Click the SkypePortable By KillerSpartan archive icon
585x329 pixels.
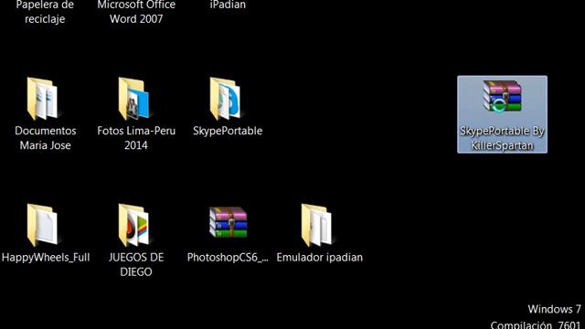[502, 97]
